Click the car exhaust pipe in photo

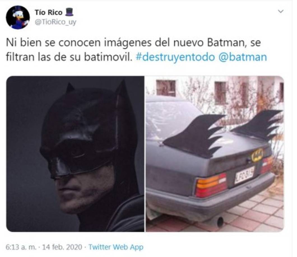[x=220, y=222]
